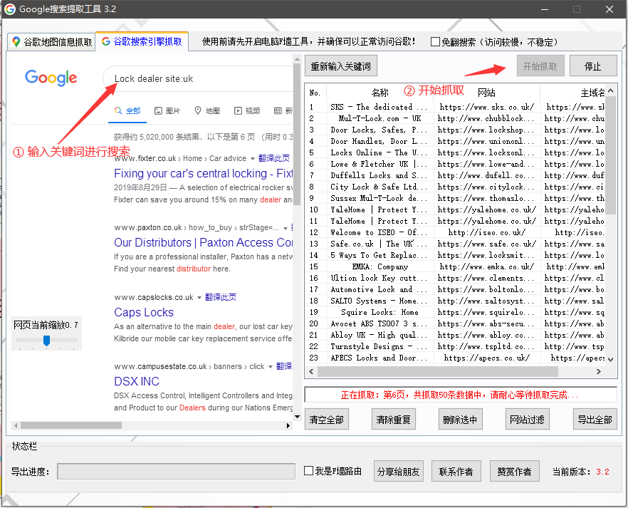
Task: Select the 'Squire Locks: Home' row
Action: [455, 312]
